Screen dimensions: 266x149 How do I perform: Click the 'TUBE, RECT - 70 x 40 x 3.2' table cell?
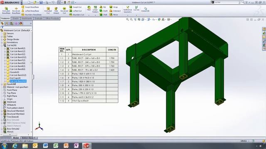[x=89, y=70]
